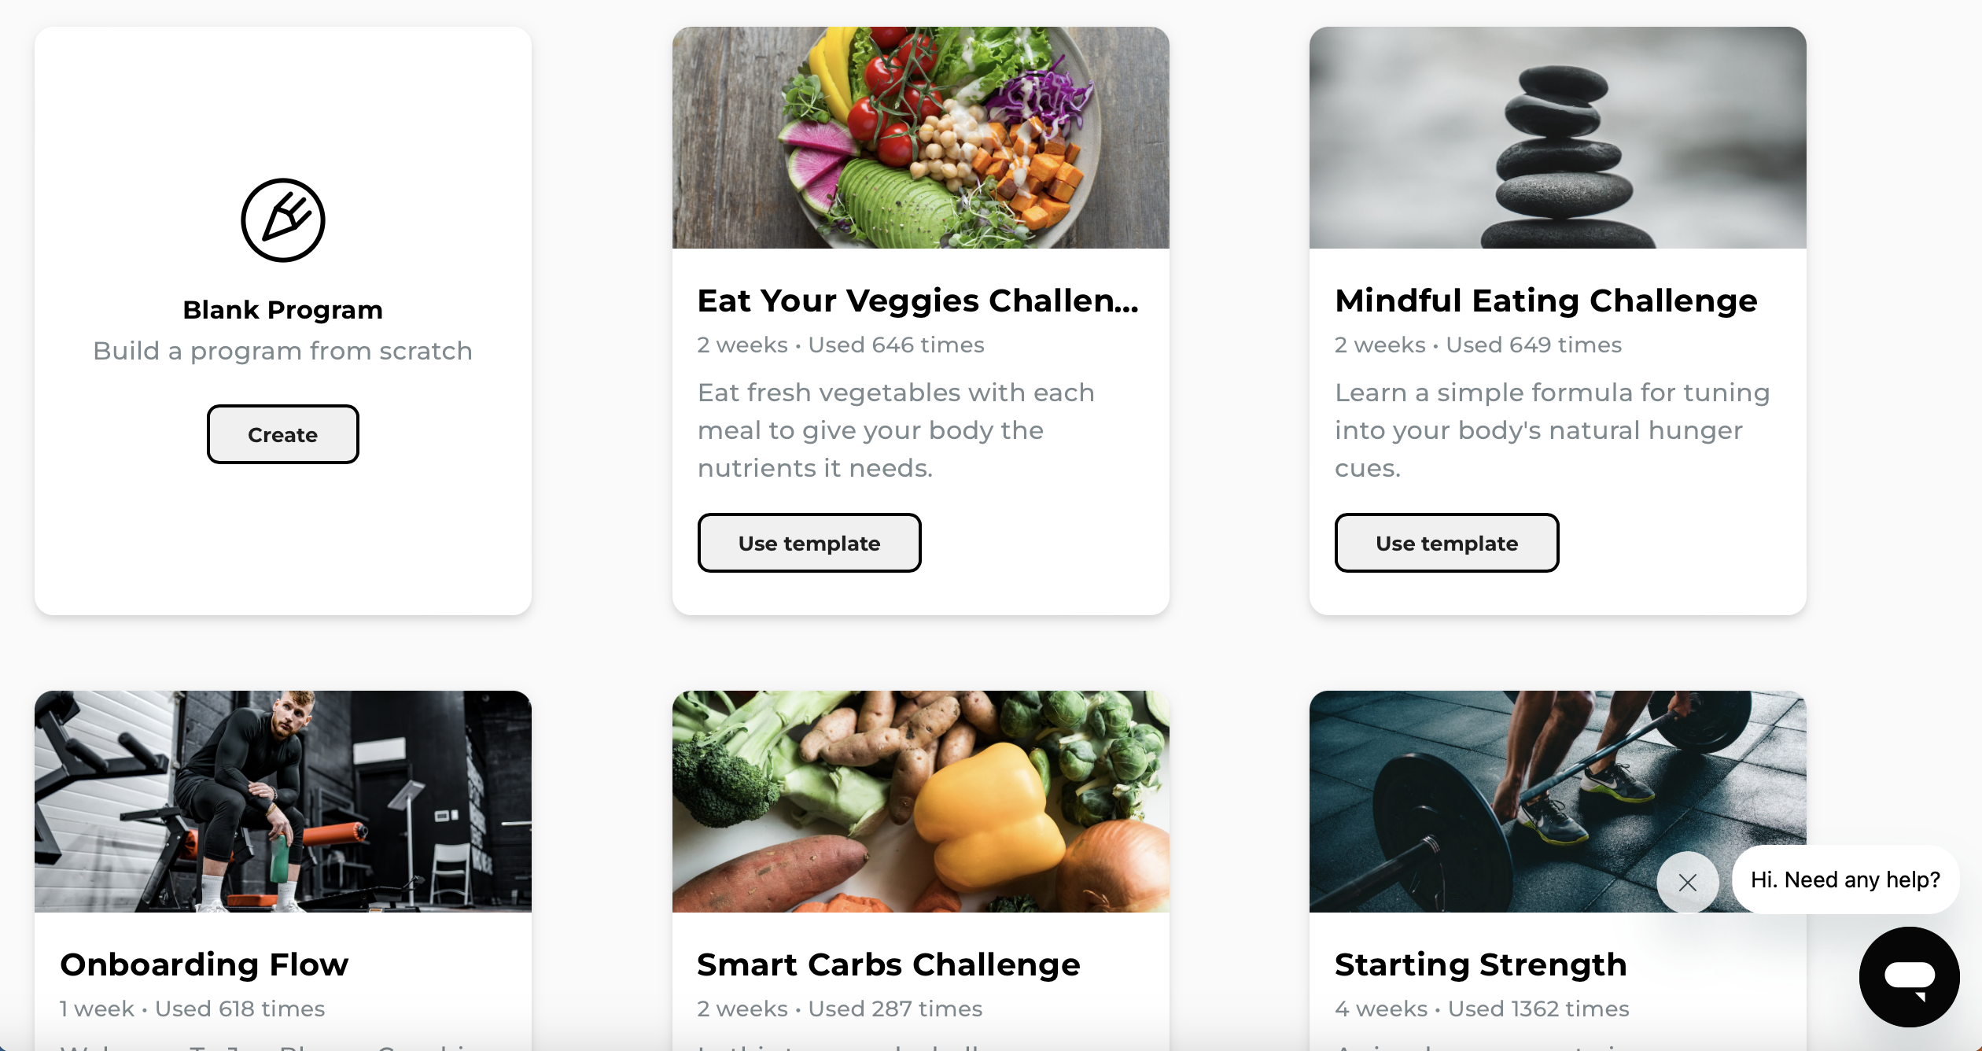Viewport: 1982px width, 1051px height.
Task: Open the Eat Your Veggies Challenge title
Action: (918, 301)
